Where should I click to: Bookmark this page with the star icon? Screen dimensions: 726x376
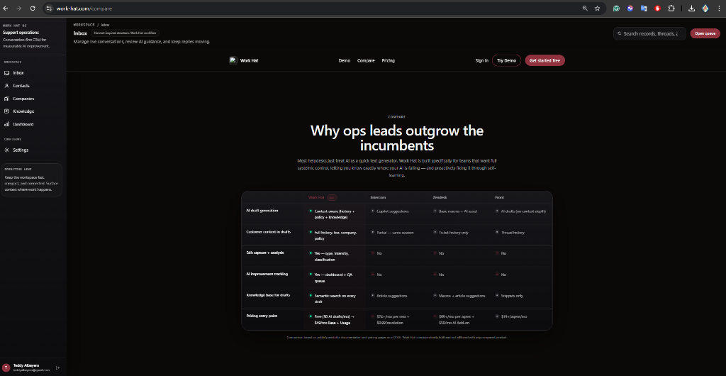(x=598, y=9)
